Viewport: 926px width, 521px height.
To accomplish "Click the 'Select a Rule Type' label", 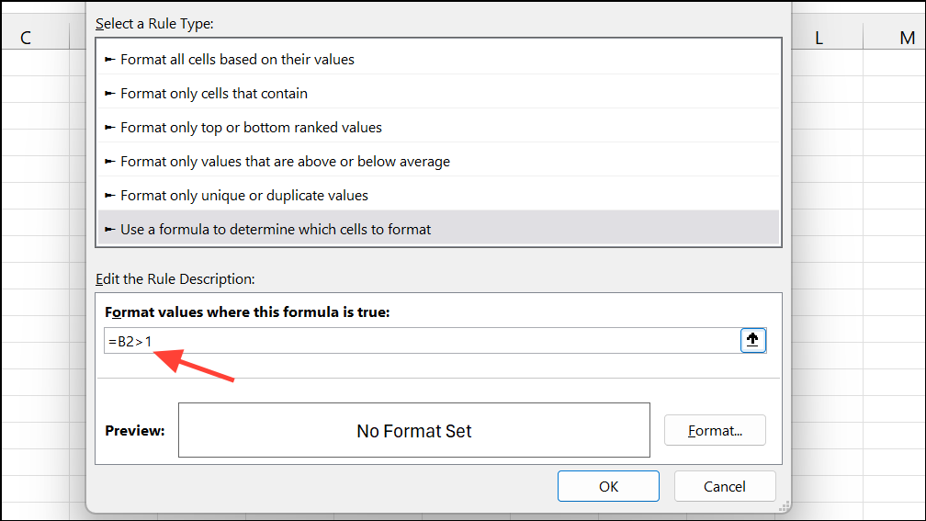I will 154,24.
